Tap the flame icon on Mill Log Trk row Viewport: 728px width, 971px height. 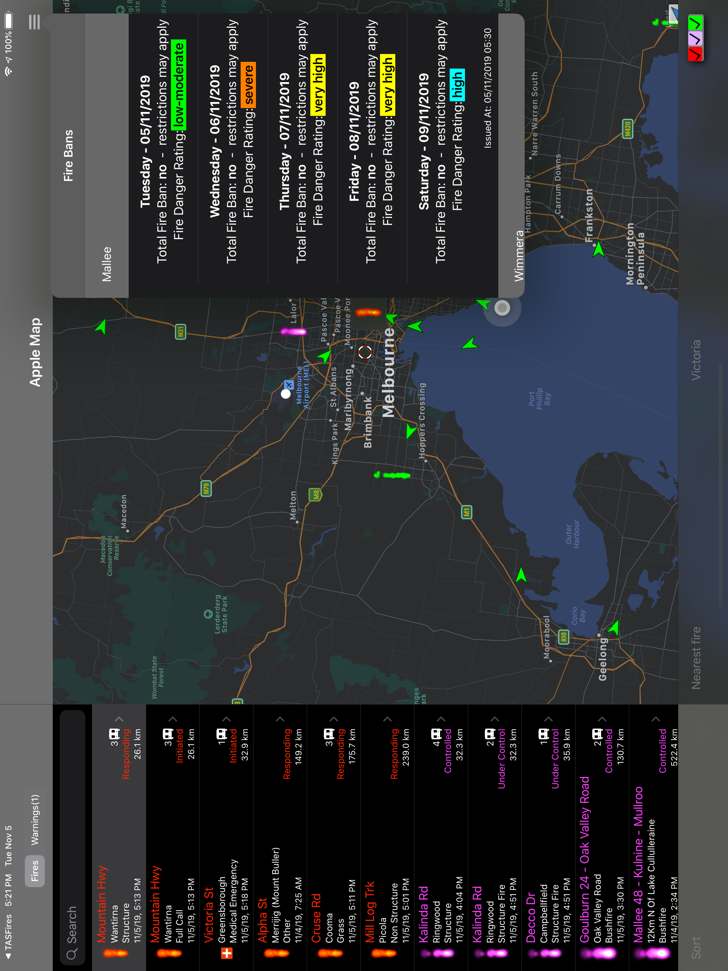(x=384, y=953)
